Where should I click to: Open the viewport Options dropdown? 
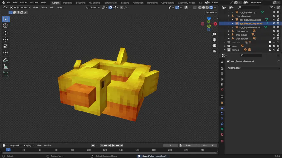pyautogui.click(x=211, y=12)
